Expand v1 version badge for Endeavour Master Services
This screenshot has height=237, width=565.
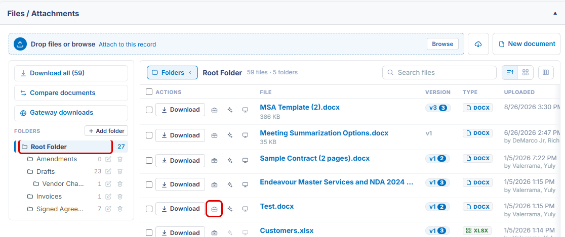pos(437,183)
